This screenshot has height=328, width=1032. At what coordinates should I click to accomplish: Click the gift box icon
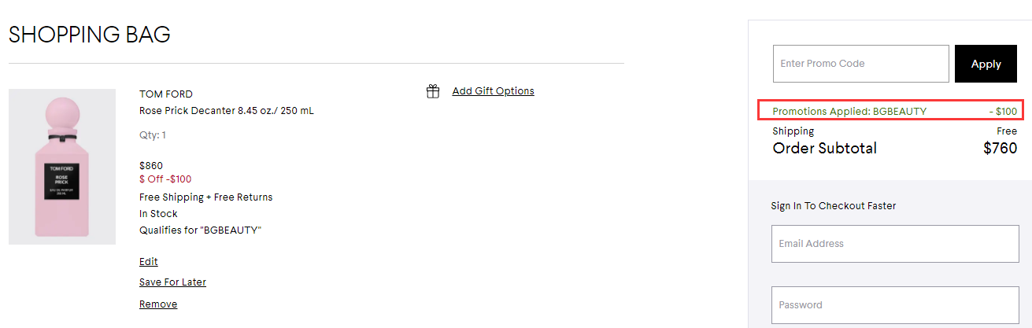click(x=433, y=91)
